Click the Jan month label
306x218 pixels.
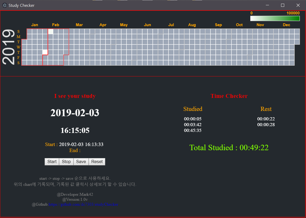click(35, 25)
